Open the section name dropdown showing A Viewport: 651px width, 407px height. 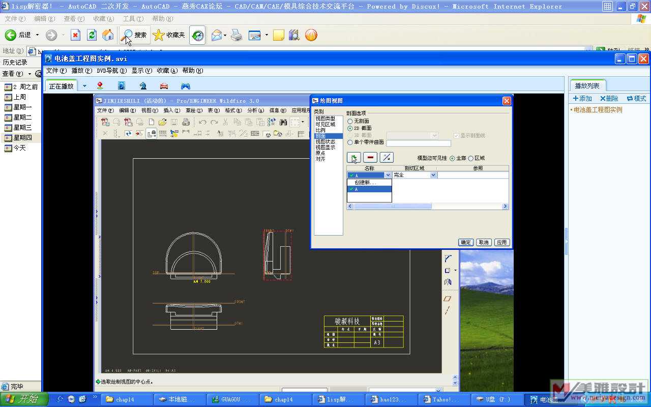tap(388, 175)
